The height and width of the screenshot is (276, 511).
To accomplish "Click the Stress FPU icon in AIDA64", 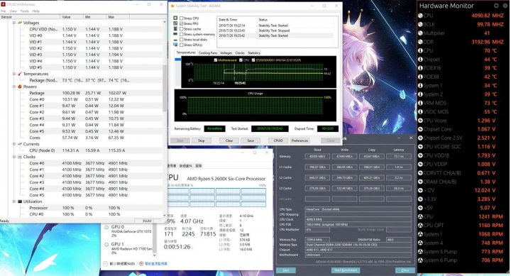I will pyautogui.click(x=175, y=23).
